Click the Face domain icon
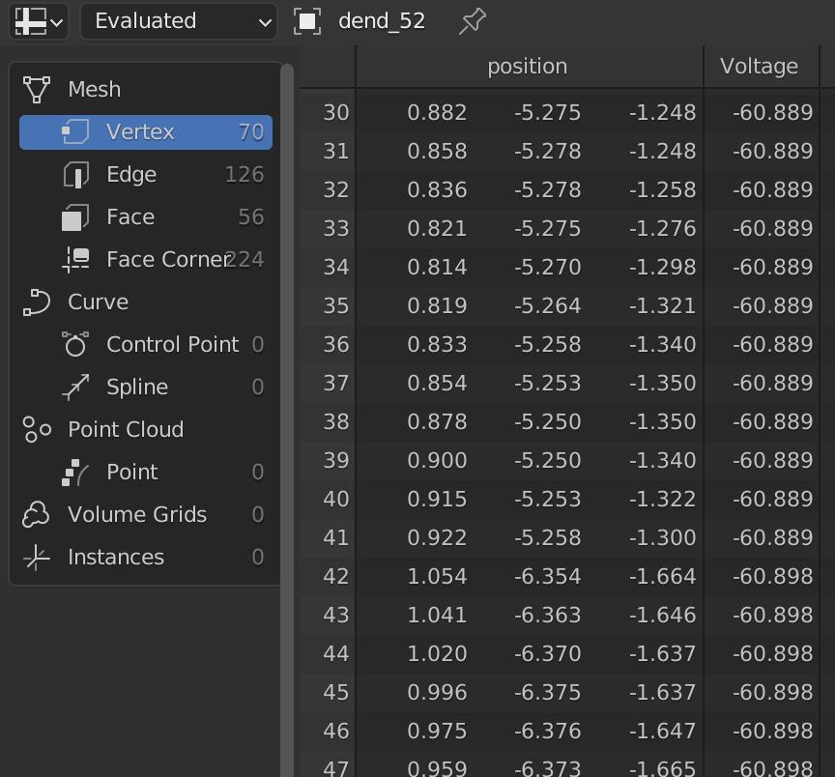This screenshot has height=777, width=835. tap(75, 217)
